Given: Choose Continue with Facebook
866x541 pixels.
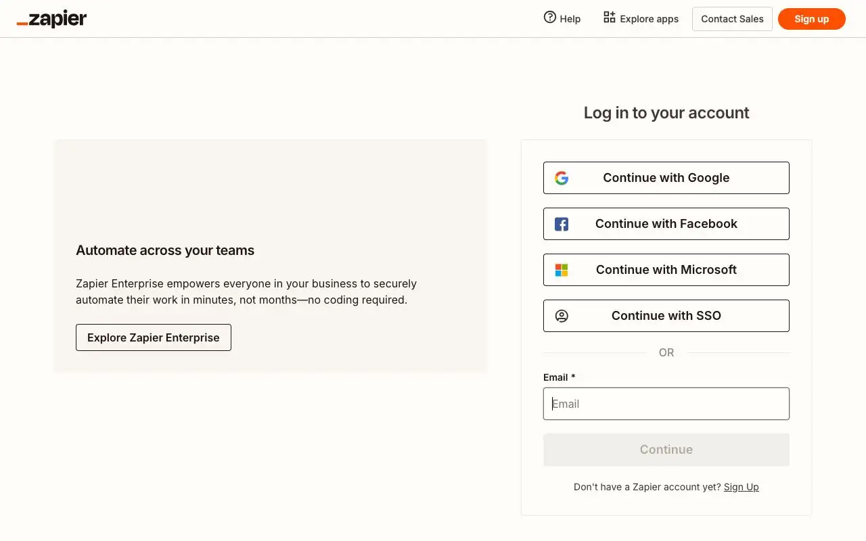Looking at the screenshot, I should point(666,224).
